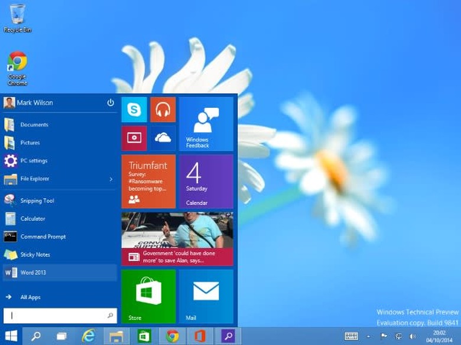Open the Skype tile
Screen dimensions: 461x345
coord(134,110)
